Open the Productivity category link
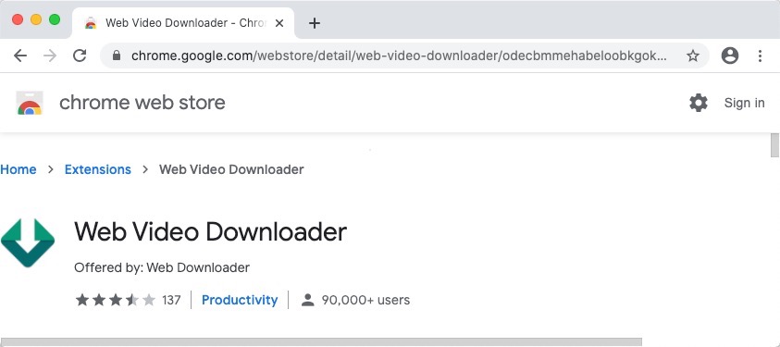Screen dimensions: 780x347 (240, 300)
